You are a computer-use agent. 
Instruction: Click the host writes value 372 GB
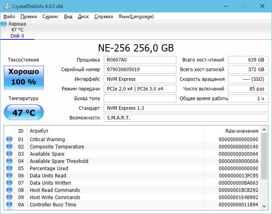[x=248, y=70]
